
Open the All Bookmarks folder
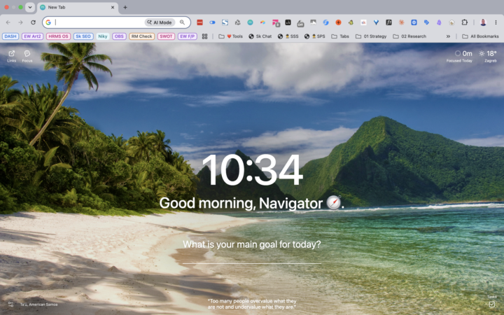coord(480,36)
